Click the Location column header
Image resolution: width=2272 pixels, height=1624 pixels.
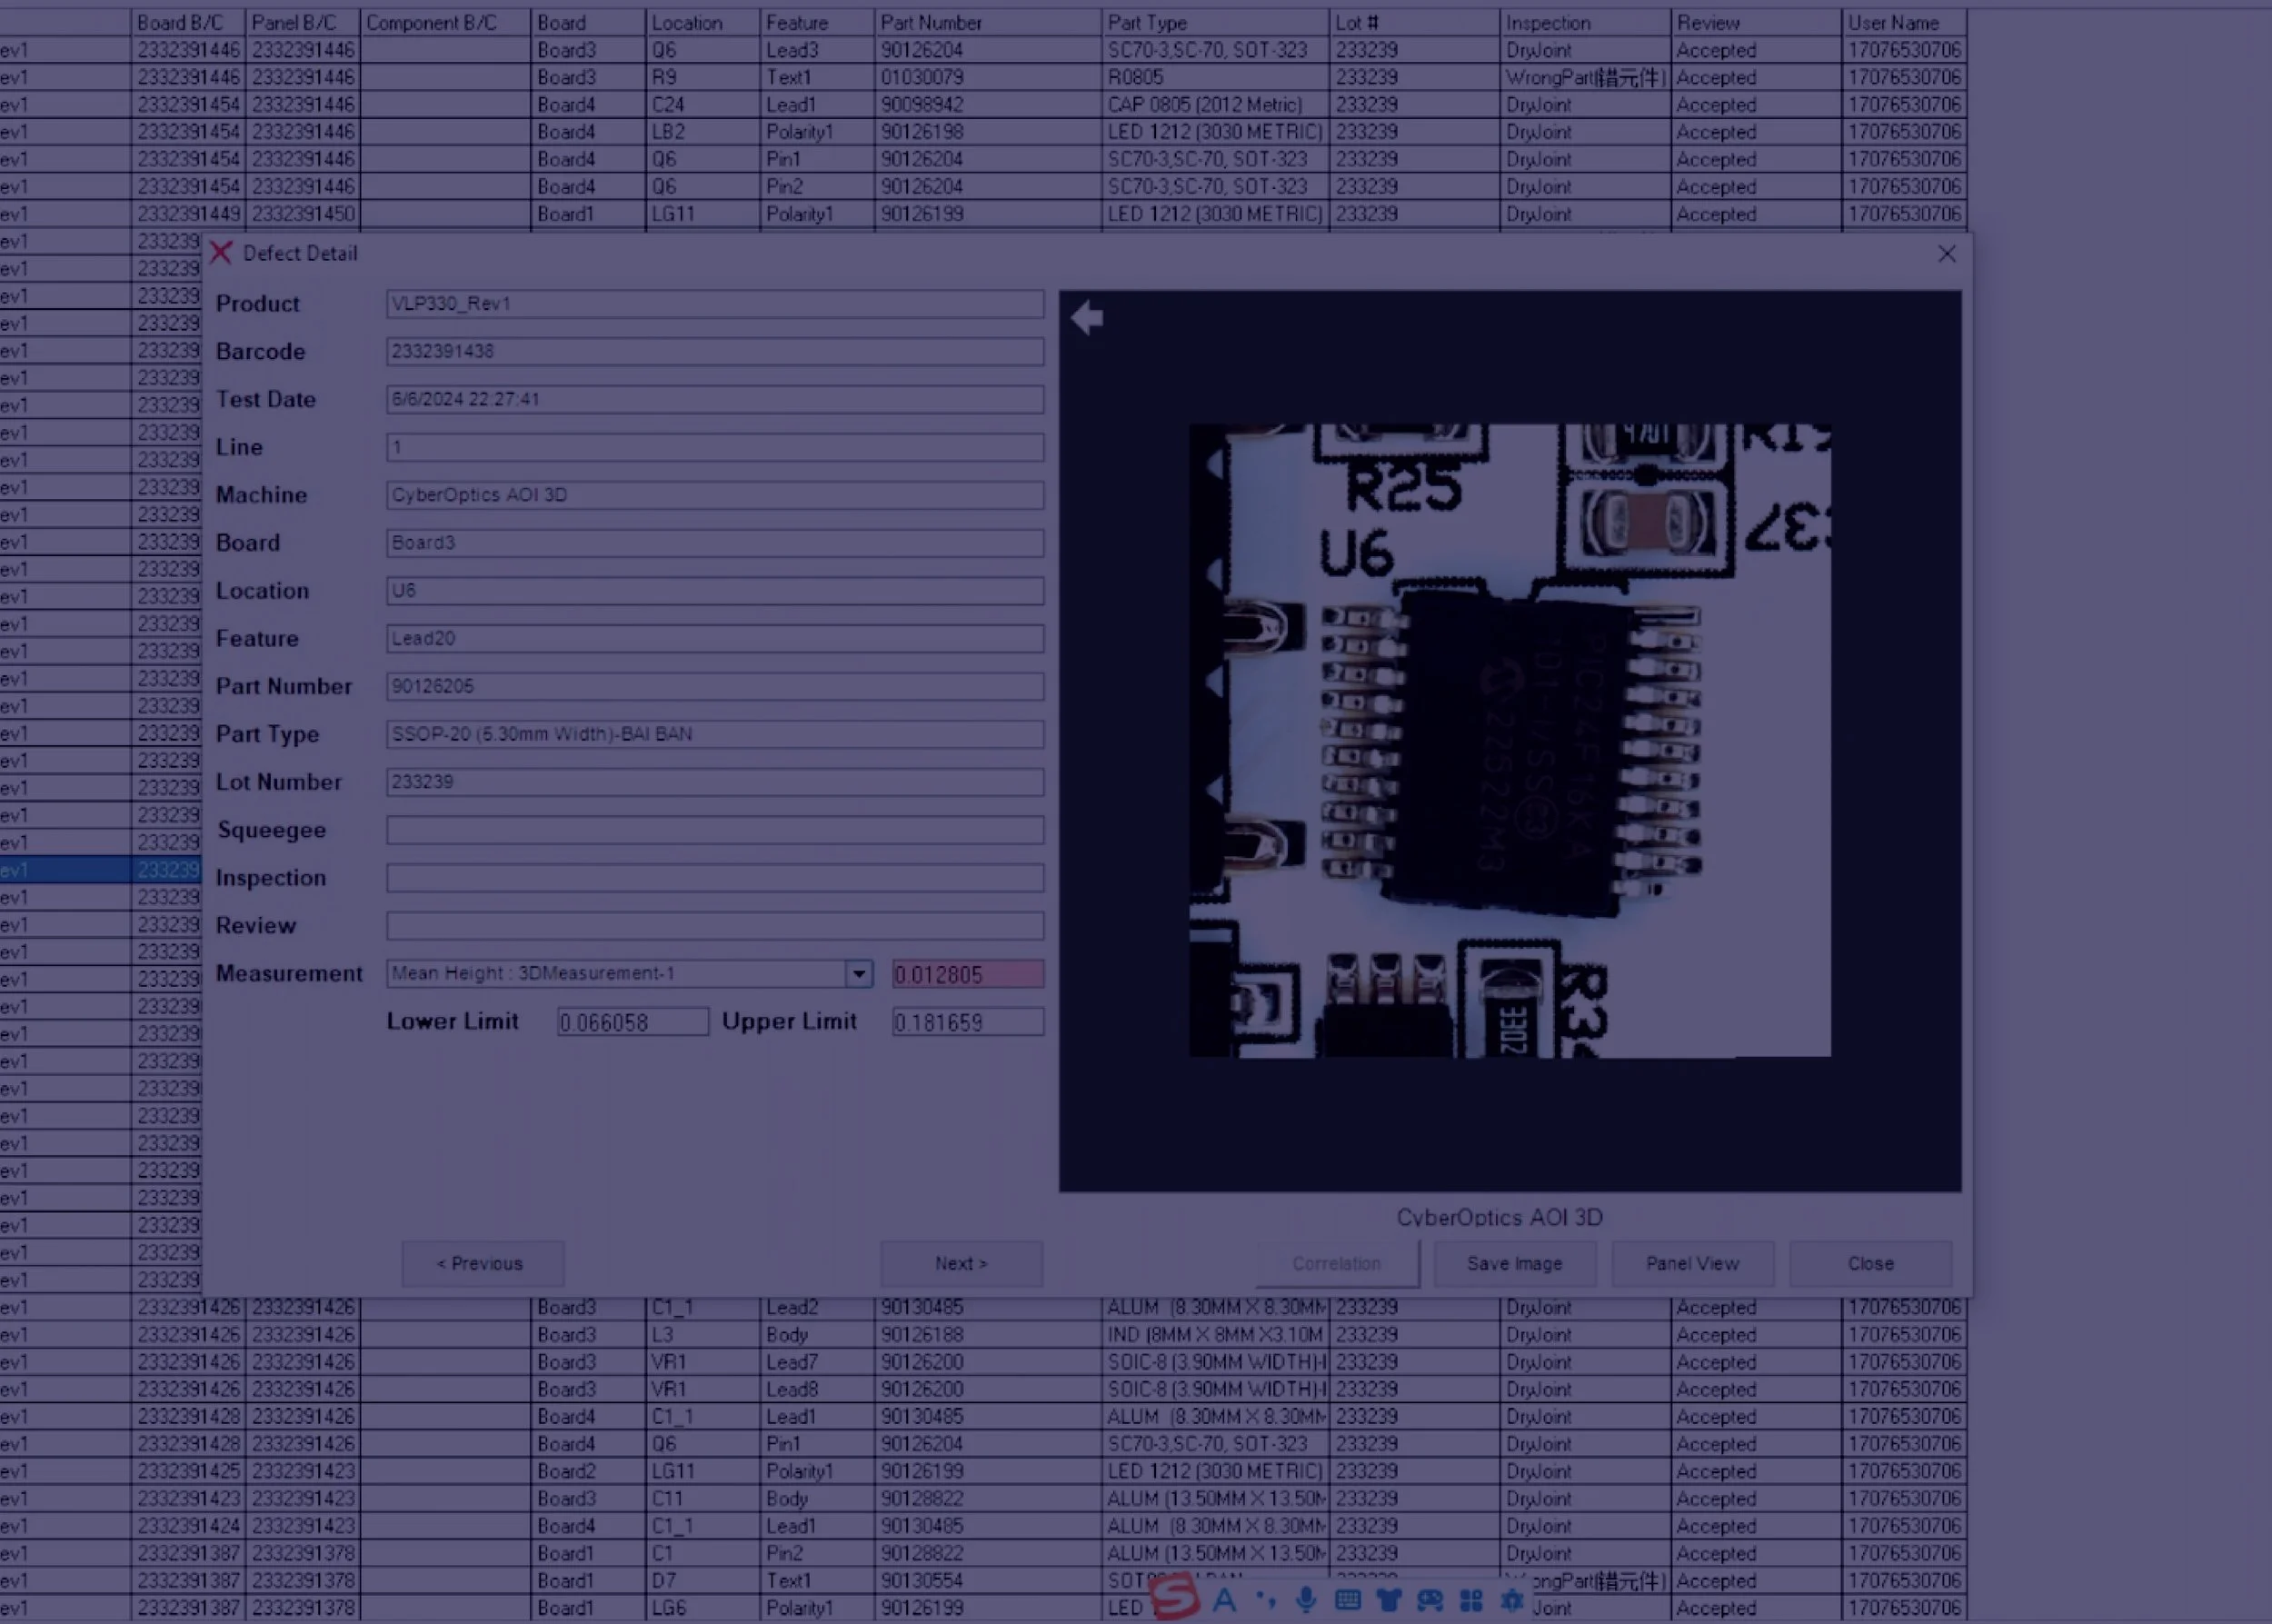click(x=703, y=22)
